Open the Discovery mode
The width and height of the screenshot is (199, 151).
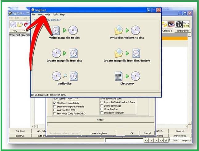(127, 78)
